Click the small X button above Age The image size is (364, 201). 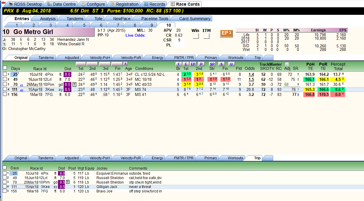point(125,64)
